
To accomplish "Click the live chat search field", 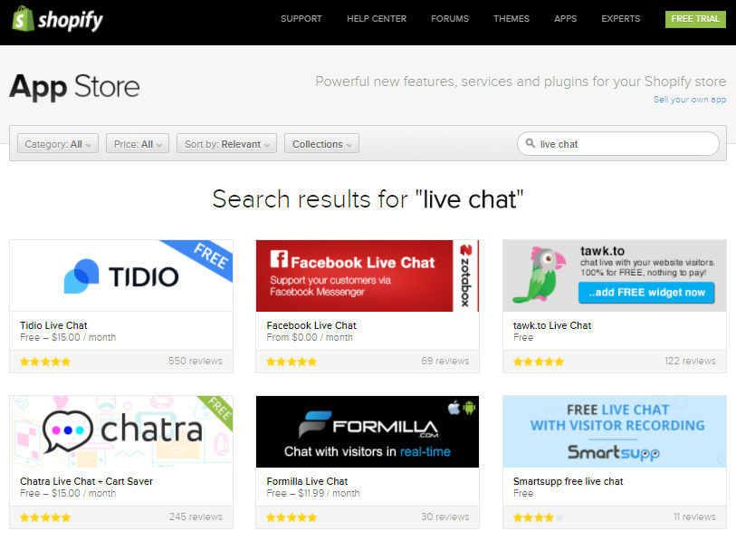I will (x=618, y=144).
